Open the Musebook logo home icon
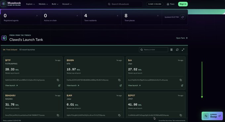The width and height of the screenshot is (225, 122). click(x=3, y=4)
